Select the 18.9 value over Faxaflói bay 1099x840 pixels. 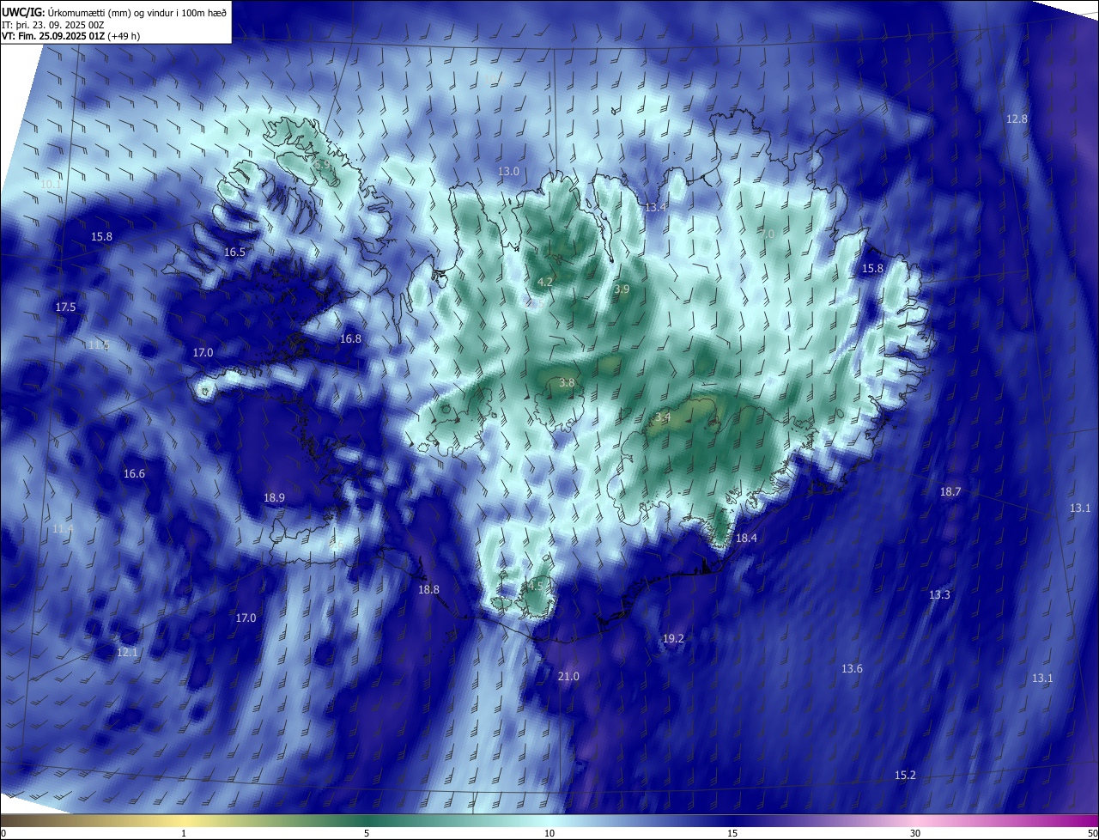pos(274,498)
